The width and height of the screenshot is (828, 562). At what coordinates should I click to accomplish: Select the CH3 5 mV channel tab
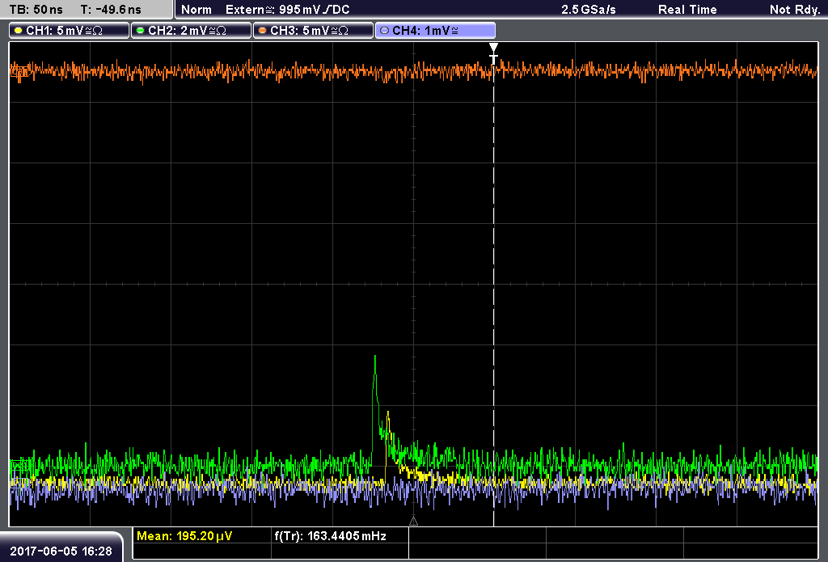pyautogui.click(x=313, y=31)
